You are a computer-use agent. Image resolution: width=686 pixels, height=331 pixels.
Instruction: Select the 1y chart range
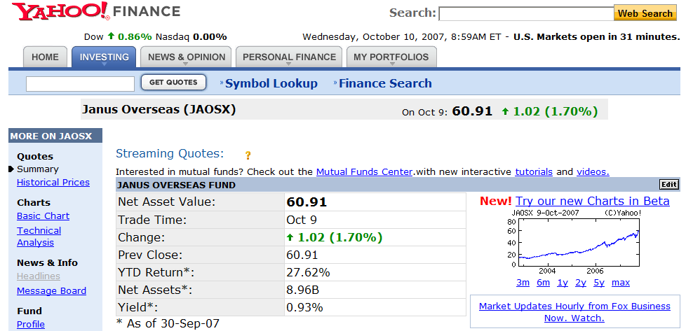click(562, 283)
